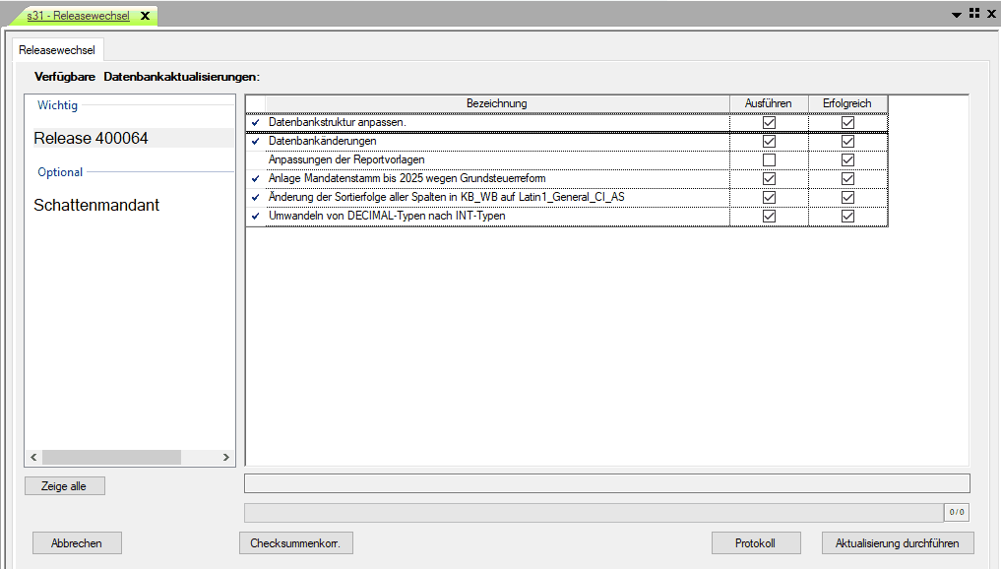Uncheck Ausführen for Datenbankstruktur anpassen
Screen dimensions: 1001x569
coord(769,123)
